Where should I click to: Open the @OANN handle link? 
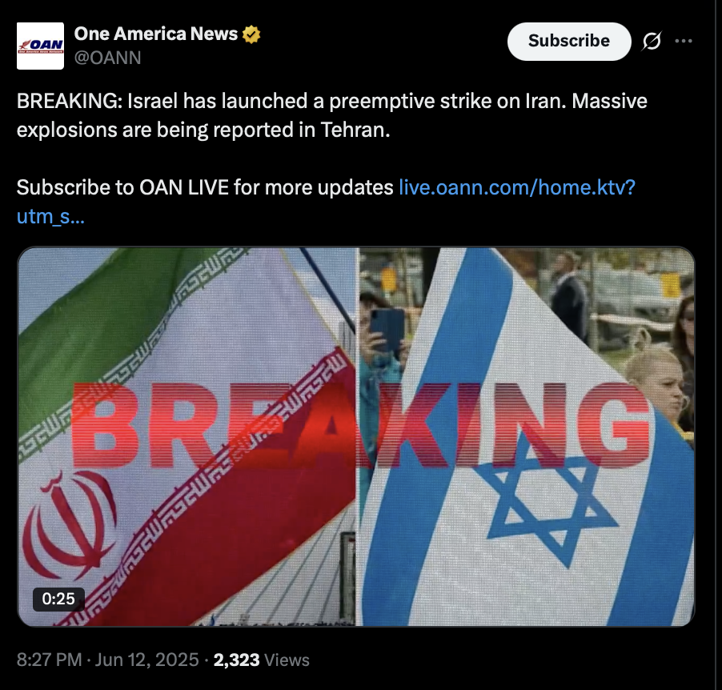pyautogui.click(x=108, y=58)
